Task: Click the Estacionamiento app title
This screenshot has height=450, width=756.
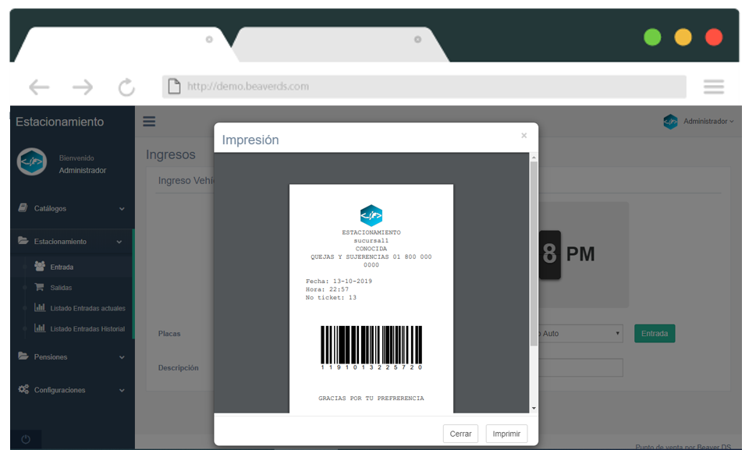Action: [60, 122]
